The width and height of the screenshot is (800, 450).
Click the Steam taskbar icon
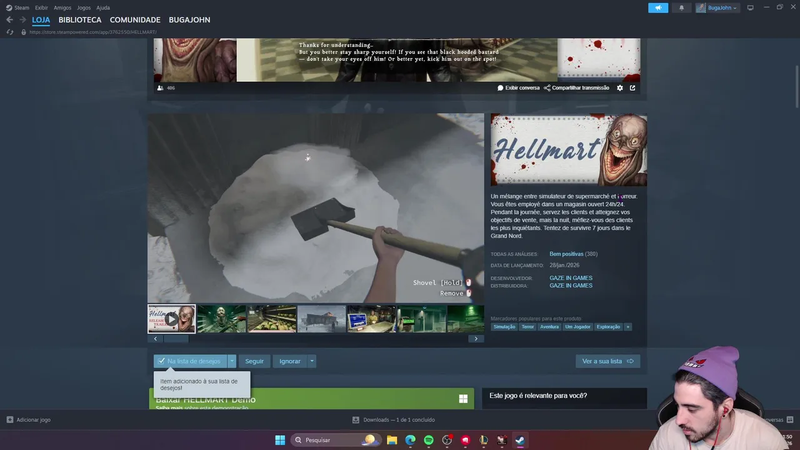click(x=520, y=440)
